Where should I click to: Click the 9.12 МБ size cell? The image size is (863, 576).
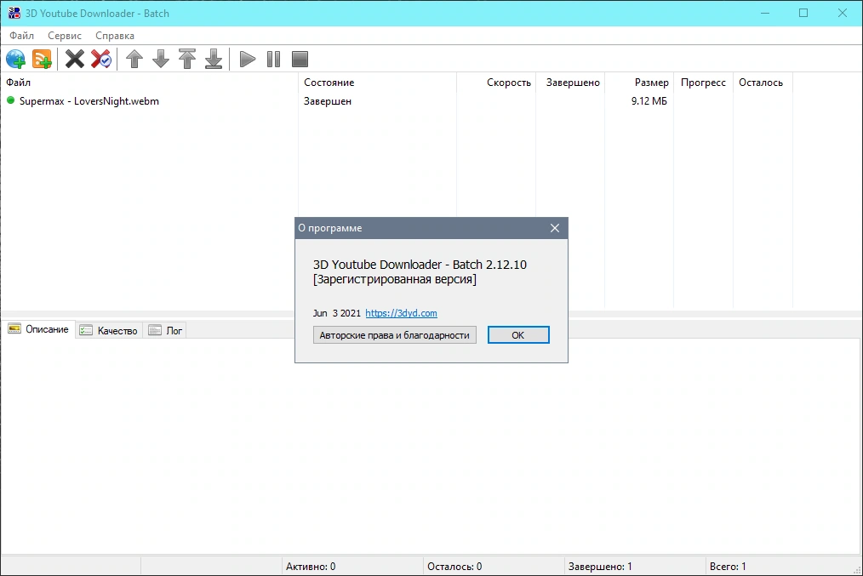[x=649, y=101]
